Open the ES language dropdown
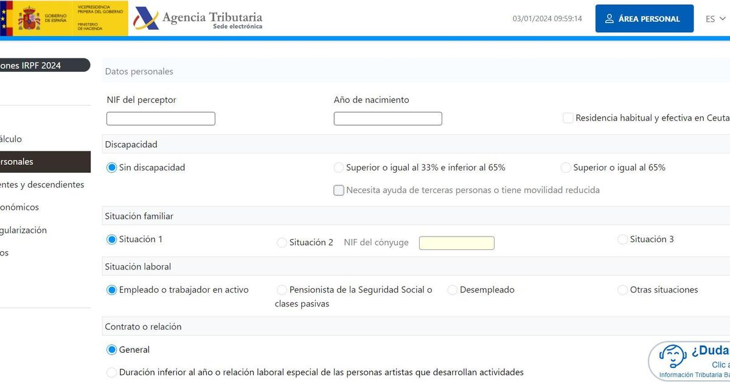Viewport: 730px width, 382px height. 713,18
